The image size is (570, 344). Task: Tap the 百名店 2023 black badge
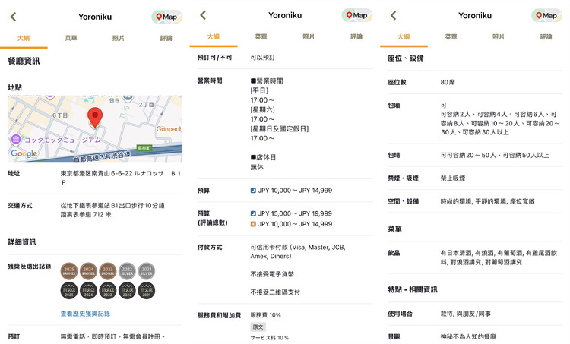pos(108,291)
